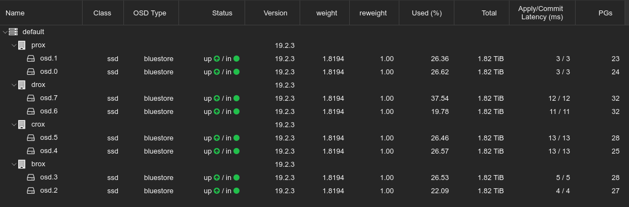Viewport: 629px width, 207px height.
Task: Click the osd.3 disk icon
Action: [x=31, y=177]
